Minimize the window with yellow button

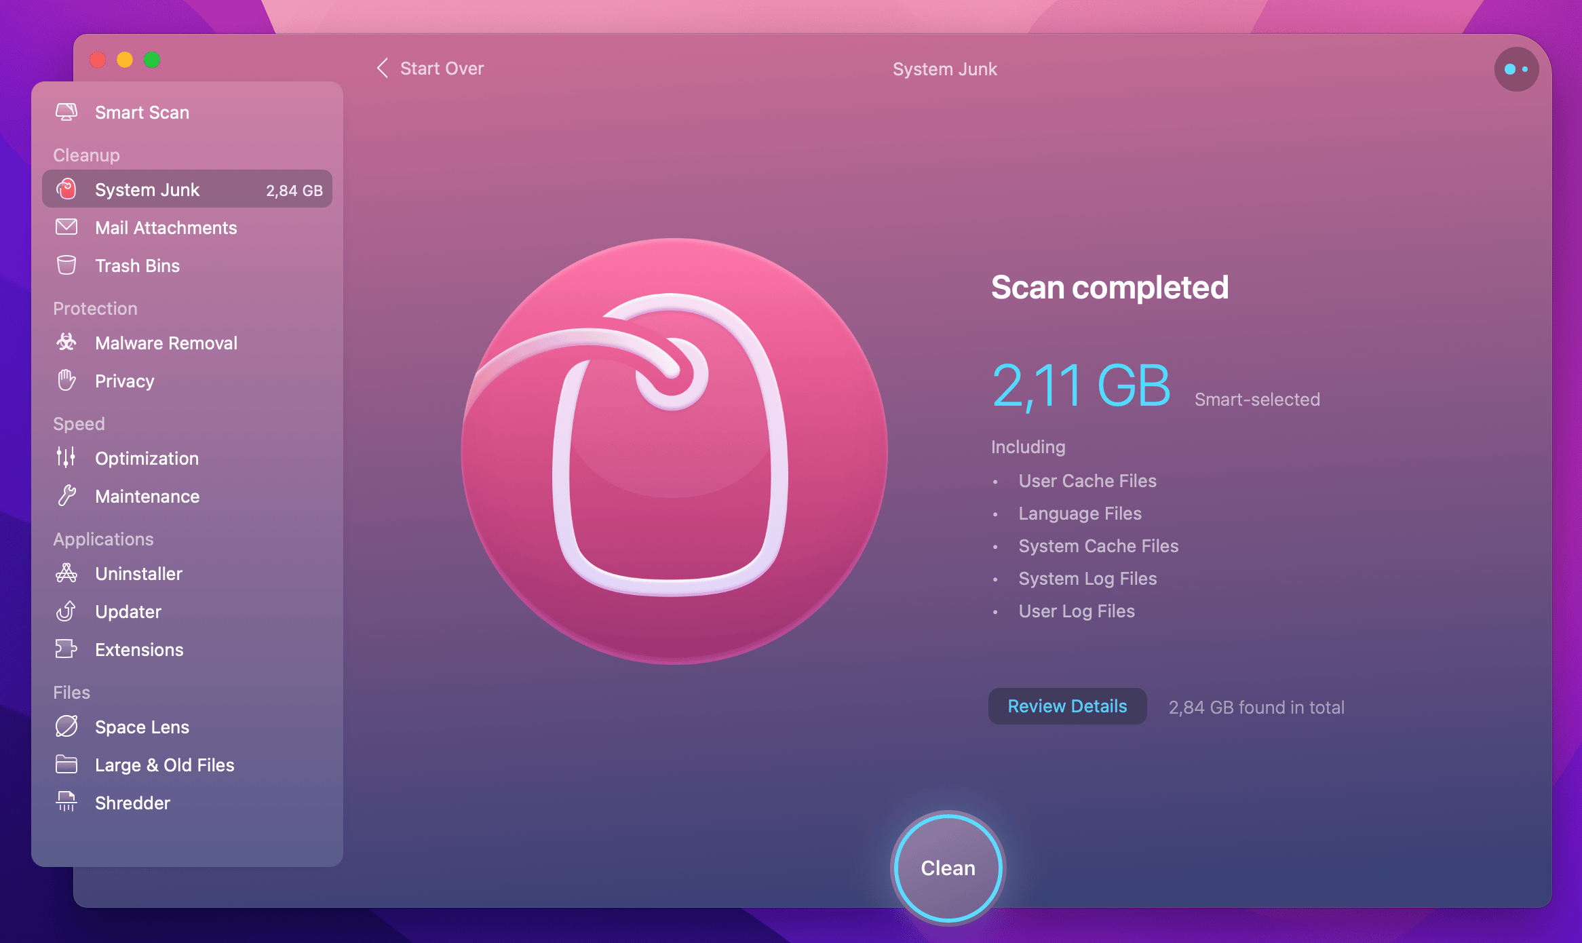pos(125,60)
